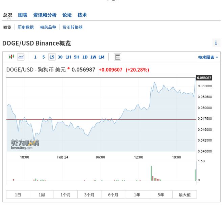Select the 1W interval button
The image size is (223, 212).
click(x=93, y=57)
